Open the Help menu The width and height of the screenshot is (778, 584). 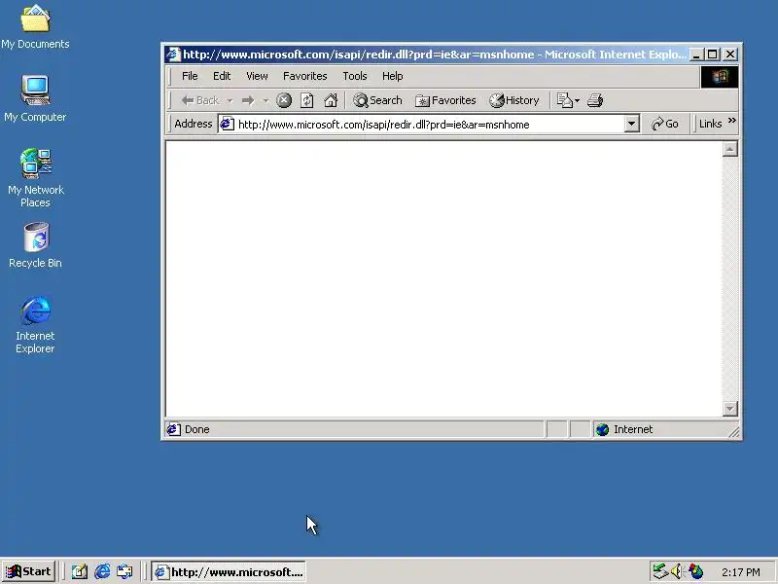click(x=393, y=76)
